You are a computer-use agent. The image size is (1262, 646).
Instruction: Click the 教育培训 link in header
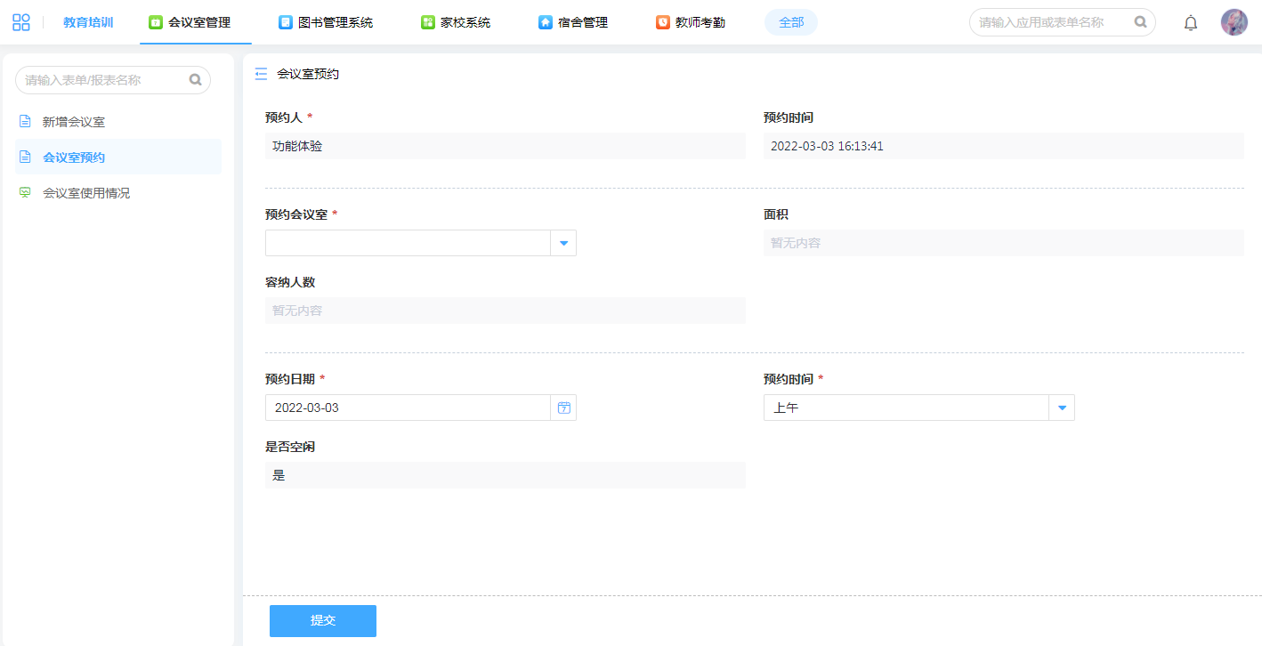pos(88,22)
